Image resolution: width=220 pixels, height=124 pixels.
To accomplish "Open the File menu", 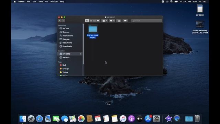I will pyautogui.click(x=29, y=1).
